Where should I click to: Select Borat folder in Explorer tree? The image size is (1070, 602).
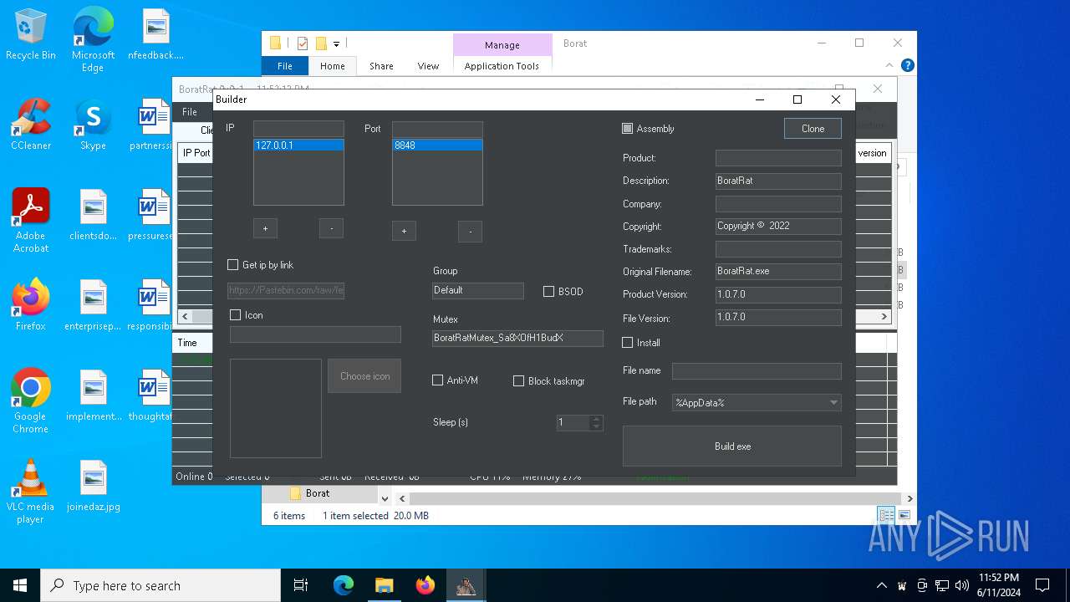tap(317, 493)
